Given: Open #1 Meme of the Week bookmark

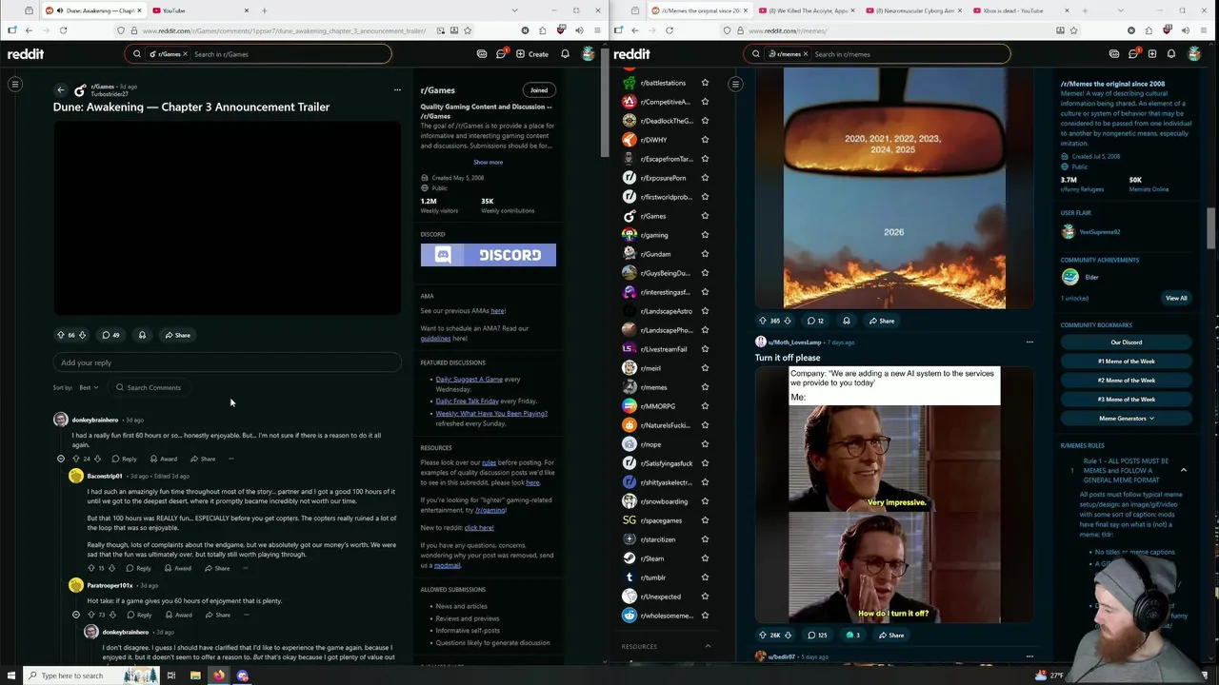Looking at the screenshot, I should click(x=1127, y=362).
